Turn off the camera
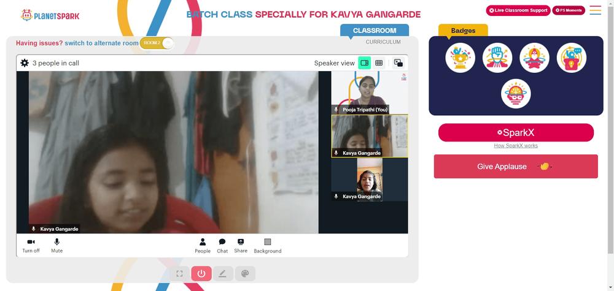The height and width of the screenshot is (291, 614). point(31,246)
